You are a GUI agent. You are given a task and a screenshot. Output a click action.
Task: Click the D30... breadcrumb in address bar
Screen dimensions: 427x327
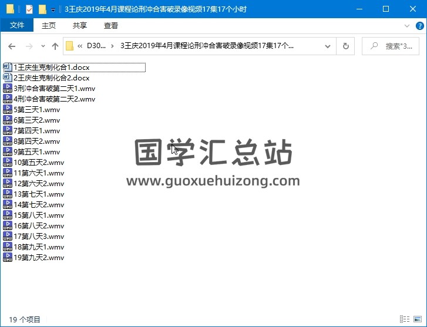(96, 46)
